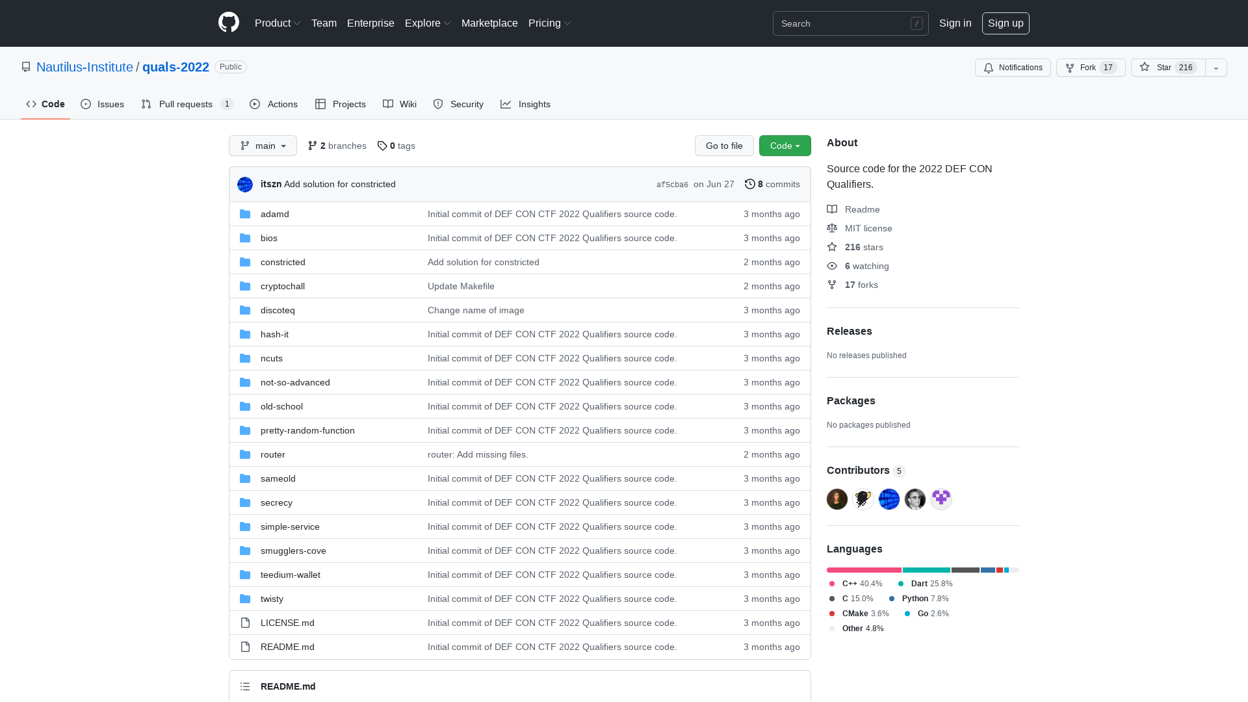
Task: Open the smugglers-cove folder link
Action: point(293,551)
